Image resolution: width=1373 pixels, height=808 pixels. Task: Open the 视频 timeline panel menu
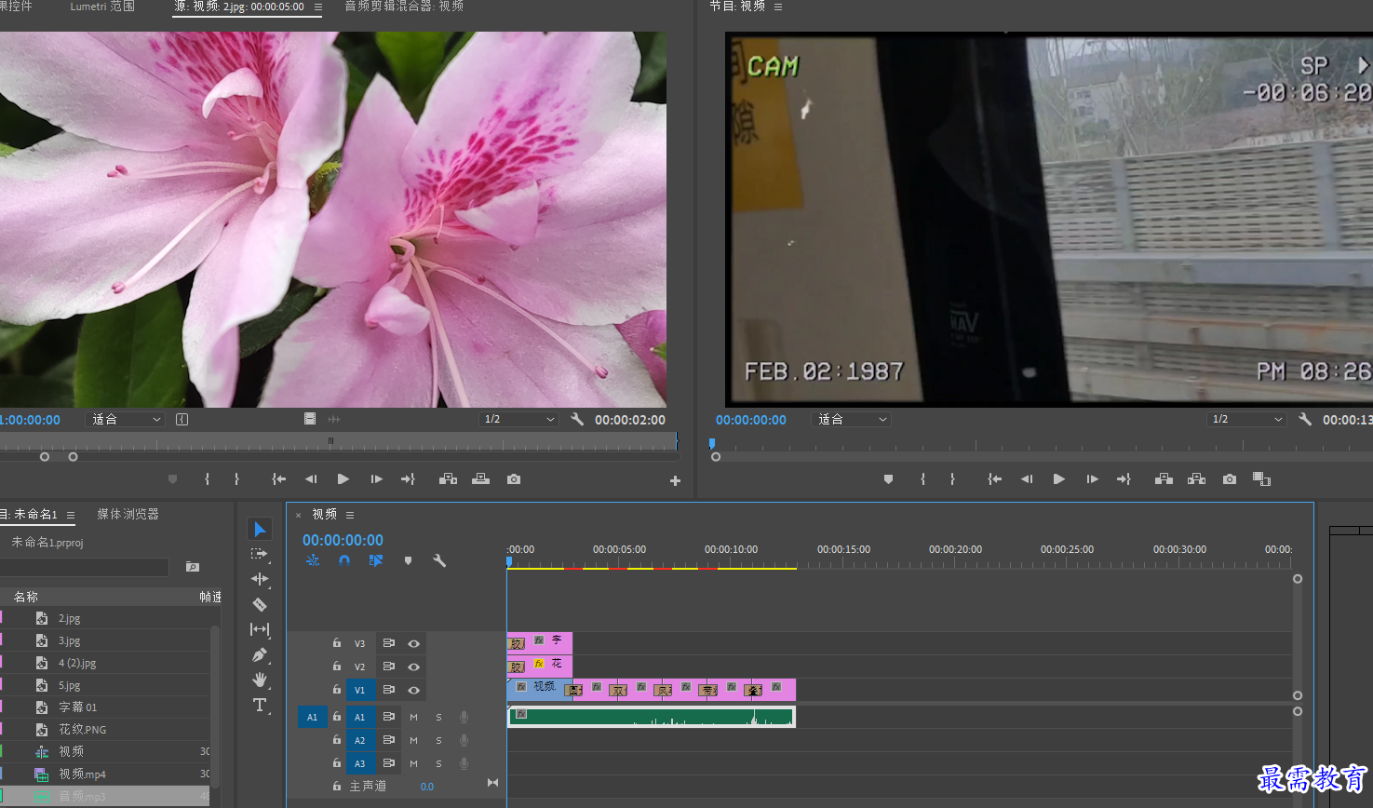(x=350, y=515)
